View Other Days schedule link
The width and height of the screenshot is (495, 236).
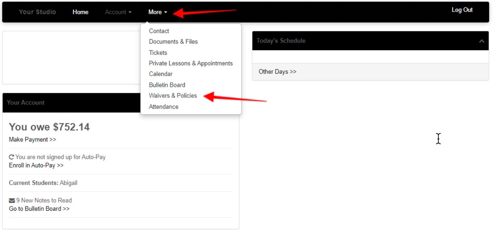pyautogui.click(x=277, y=71)
